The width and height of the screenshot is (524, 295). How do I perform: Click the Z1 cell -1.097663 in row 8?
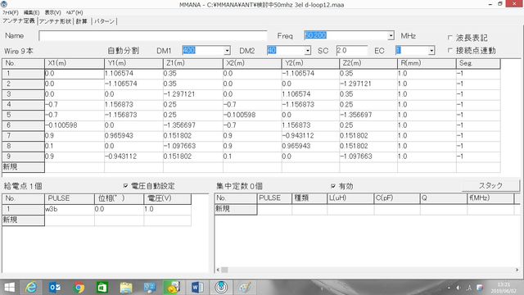click(x=193, y=146)
